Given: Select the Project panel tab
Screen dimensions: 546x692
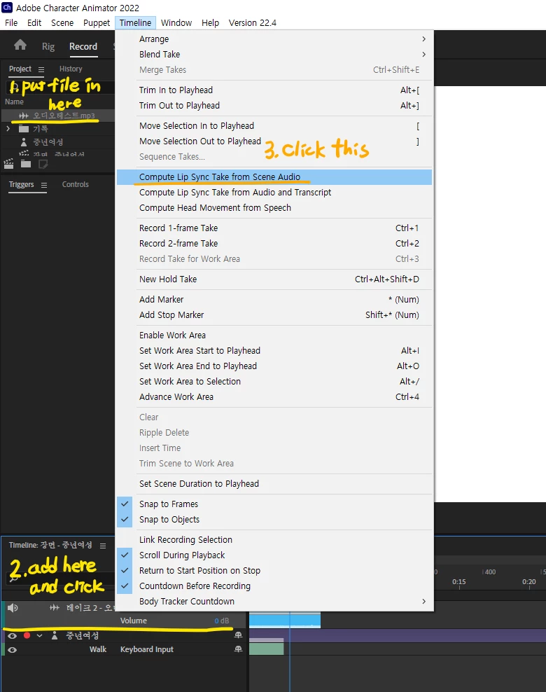Looking at the screenshot, I should tap(20, 69).
